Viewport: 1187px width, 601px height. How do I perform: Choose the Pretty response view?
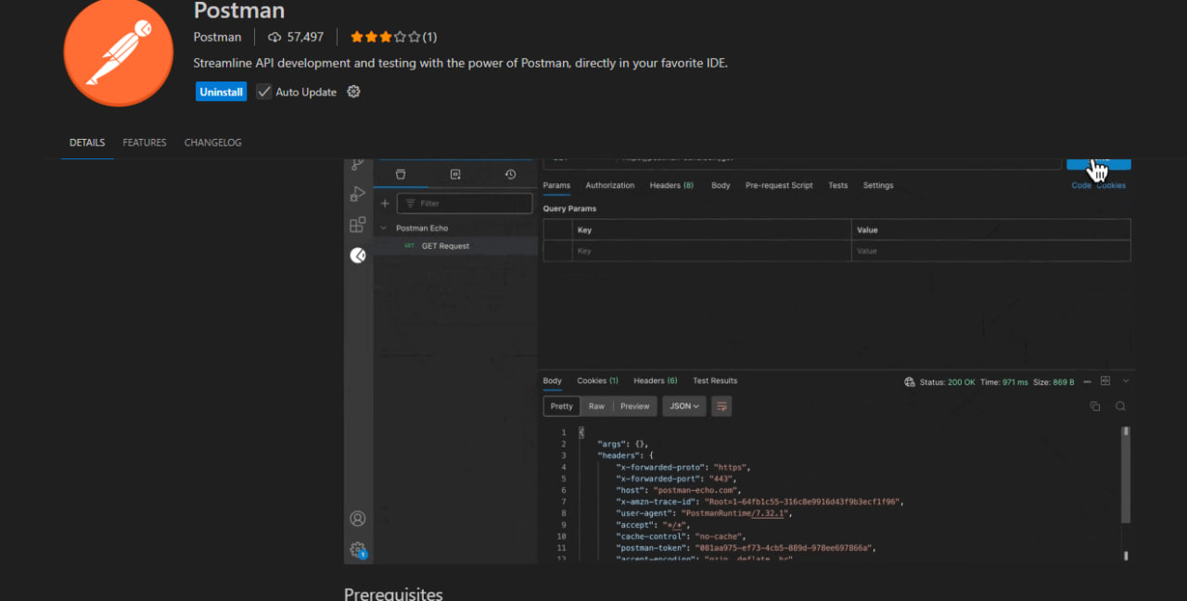coord(562,406)
